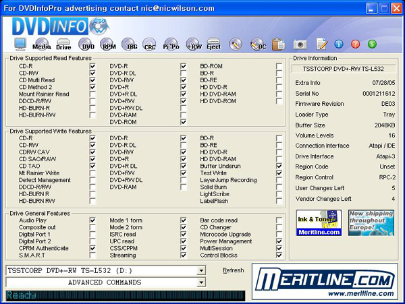Screen dimensions: 405x304
Task: Open the +RW disc tool
Action: (x=193, y=44)
